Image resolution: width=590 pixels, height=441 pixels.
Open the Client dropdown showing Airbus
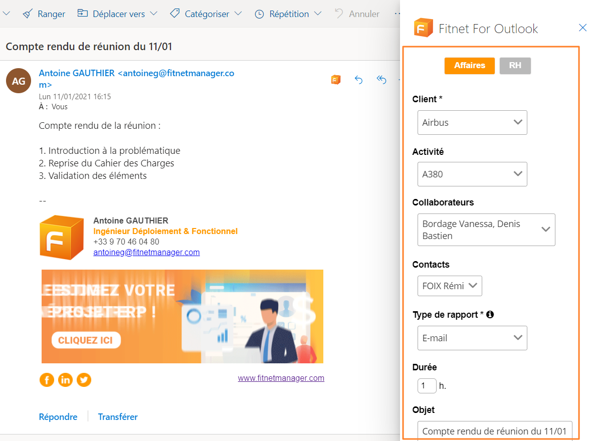click(472, 122)
